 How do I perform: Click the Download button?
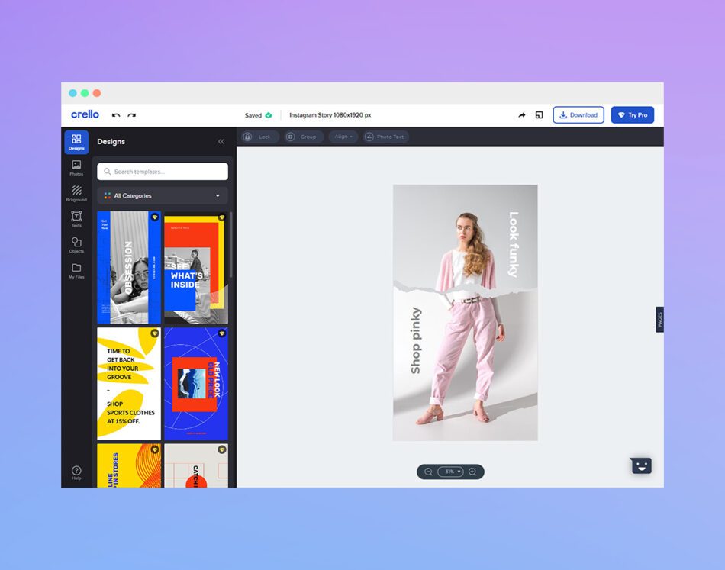578,114
